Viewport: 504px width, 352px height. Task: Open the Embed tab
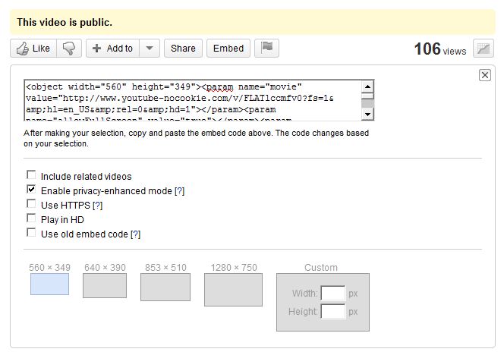click(x=228, y=48)
